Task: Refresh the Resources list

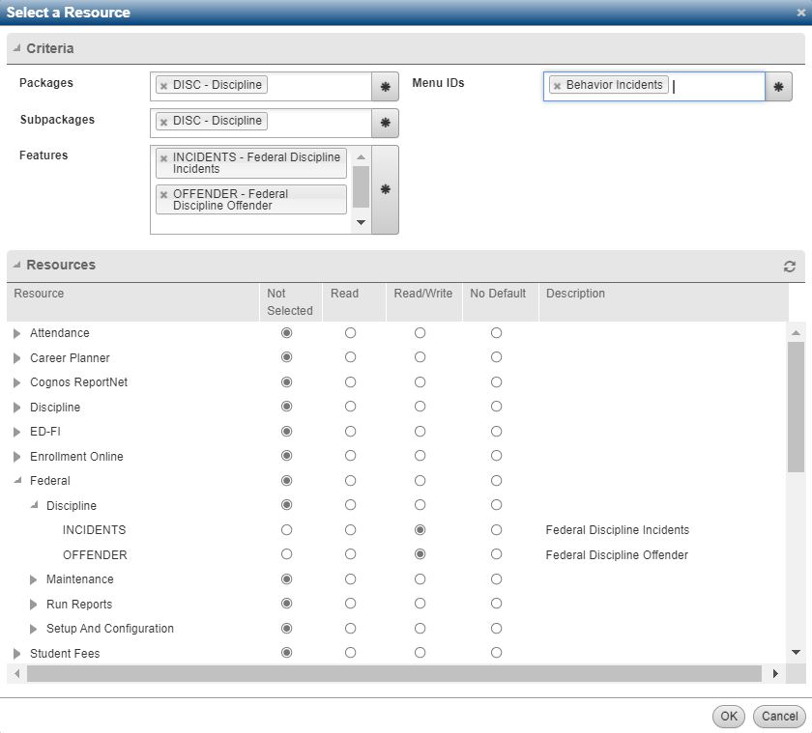Action: click(x=790, y=265)
